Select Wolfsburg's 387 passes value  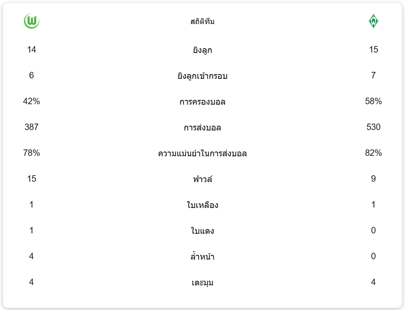pyautogui.click(x=32, y=127)
